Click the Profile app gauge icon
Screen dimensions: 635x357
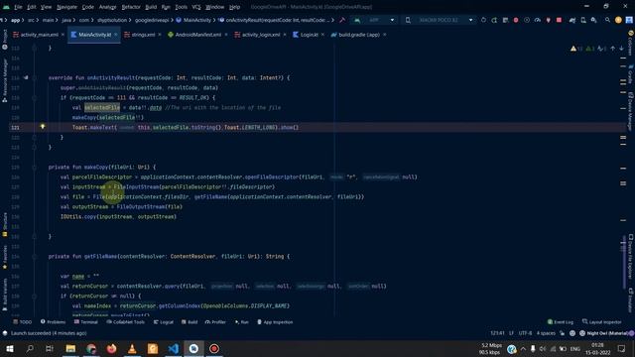point(538,20)
